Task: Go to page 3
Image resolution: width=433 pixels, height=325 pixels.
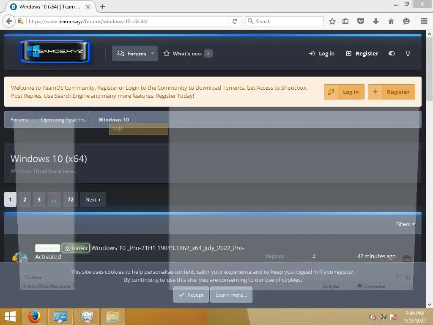Action: (39, 199)
